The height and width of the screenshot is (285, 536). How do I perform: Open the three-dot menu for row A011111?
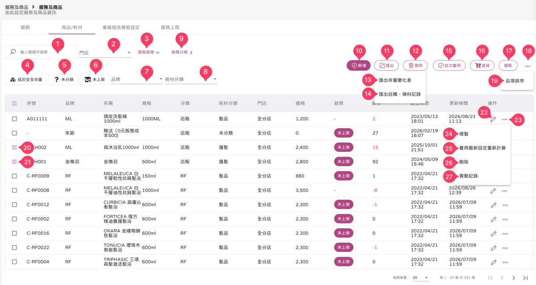click(504, 119)
